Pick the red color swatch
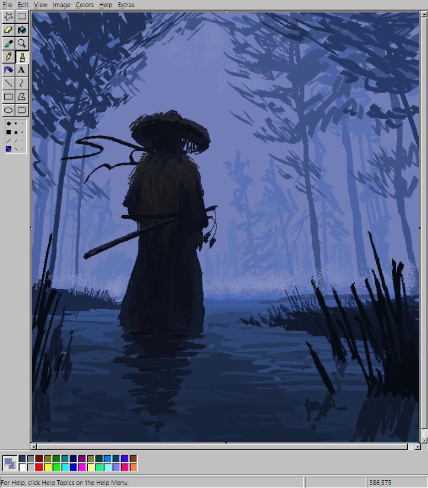The image size is (428, 488). [39, 467]
